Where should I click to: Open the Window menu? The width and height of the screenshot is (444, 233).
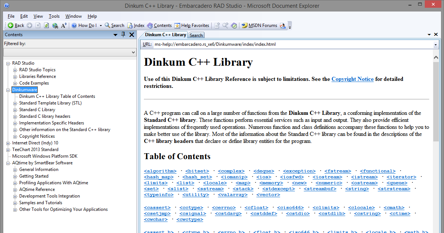74,16
